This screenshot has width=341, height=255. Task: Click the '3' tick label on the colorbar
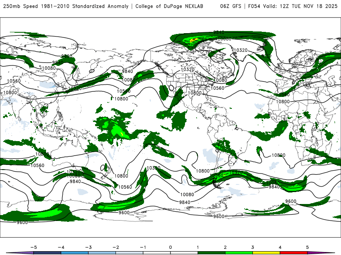pos(252,247)
